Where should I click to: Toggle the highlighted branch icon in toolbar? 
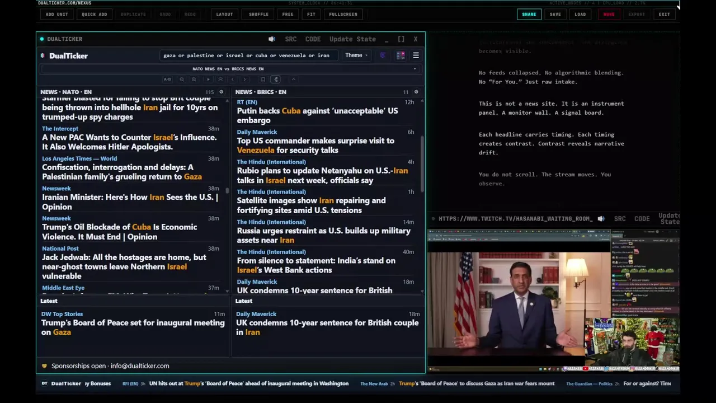tap(276, 79)
